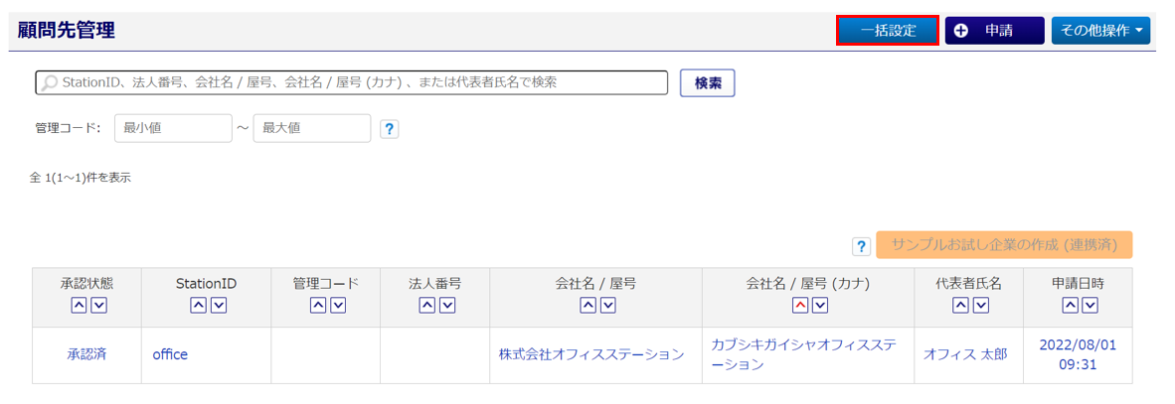Click the 一括設定 button
The image size is (1175, 404).
888,31
